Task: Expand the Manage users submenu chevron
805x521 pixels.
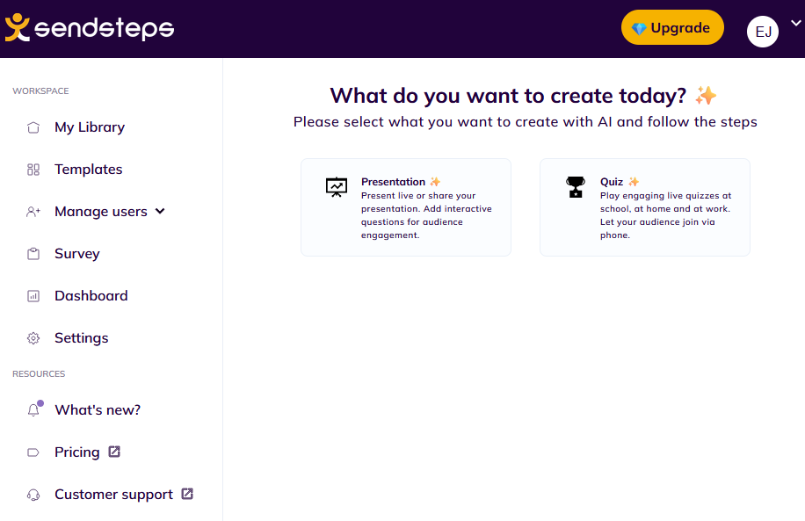Action: [160, 211]
